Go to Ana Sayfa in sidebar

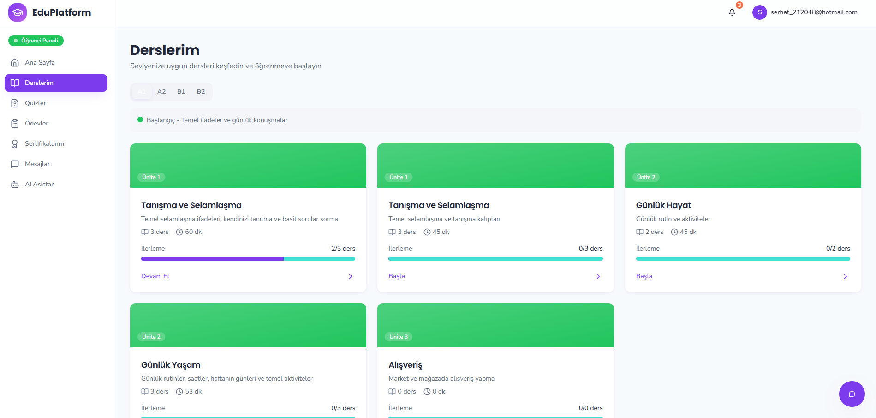(56, 62)
